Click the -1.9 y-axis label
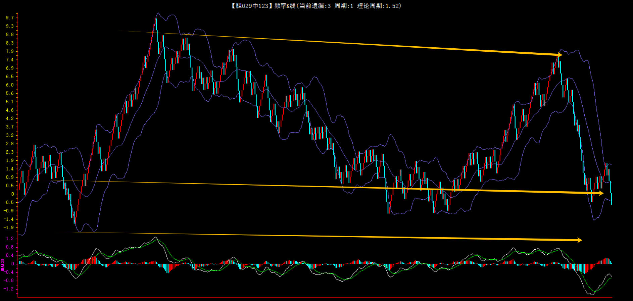 coord(9,228)
